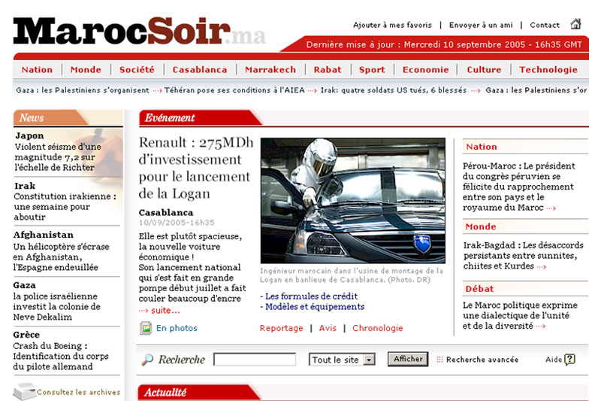Open the En photos picture icon

click(146, 328)
